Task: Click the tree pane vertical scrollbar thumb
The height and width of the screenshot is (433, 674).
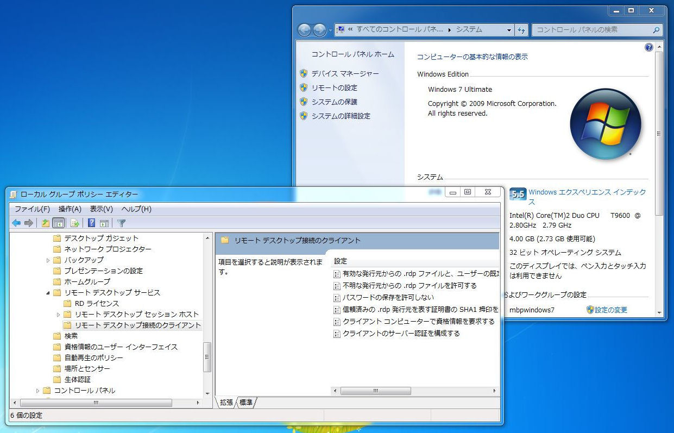Action: 207,357
